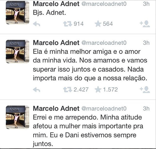
Task: Star the tweet with 1.572 favorites
Action: [98, 89]
